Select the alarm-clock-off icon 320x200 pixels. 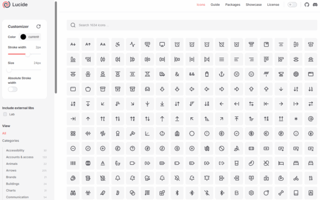pos(222,44)
